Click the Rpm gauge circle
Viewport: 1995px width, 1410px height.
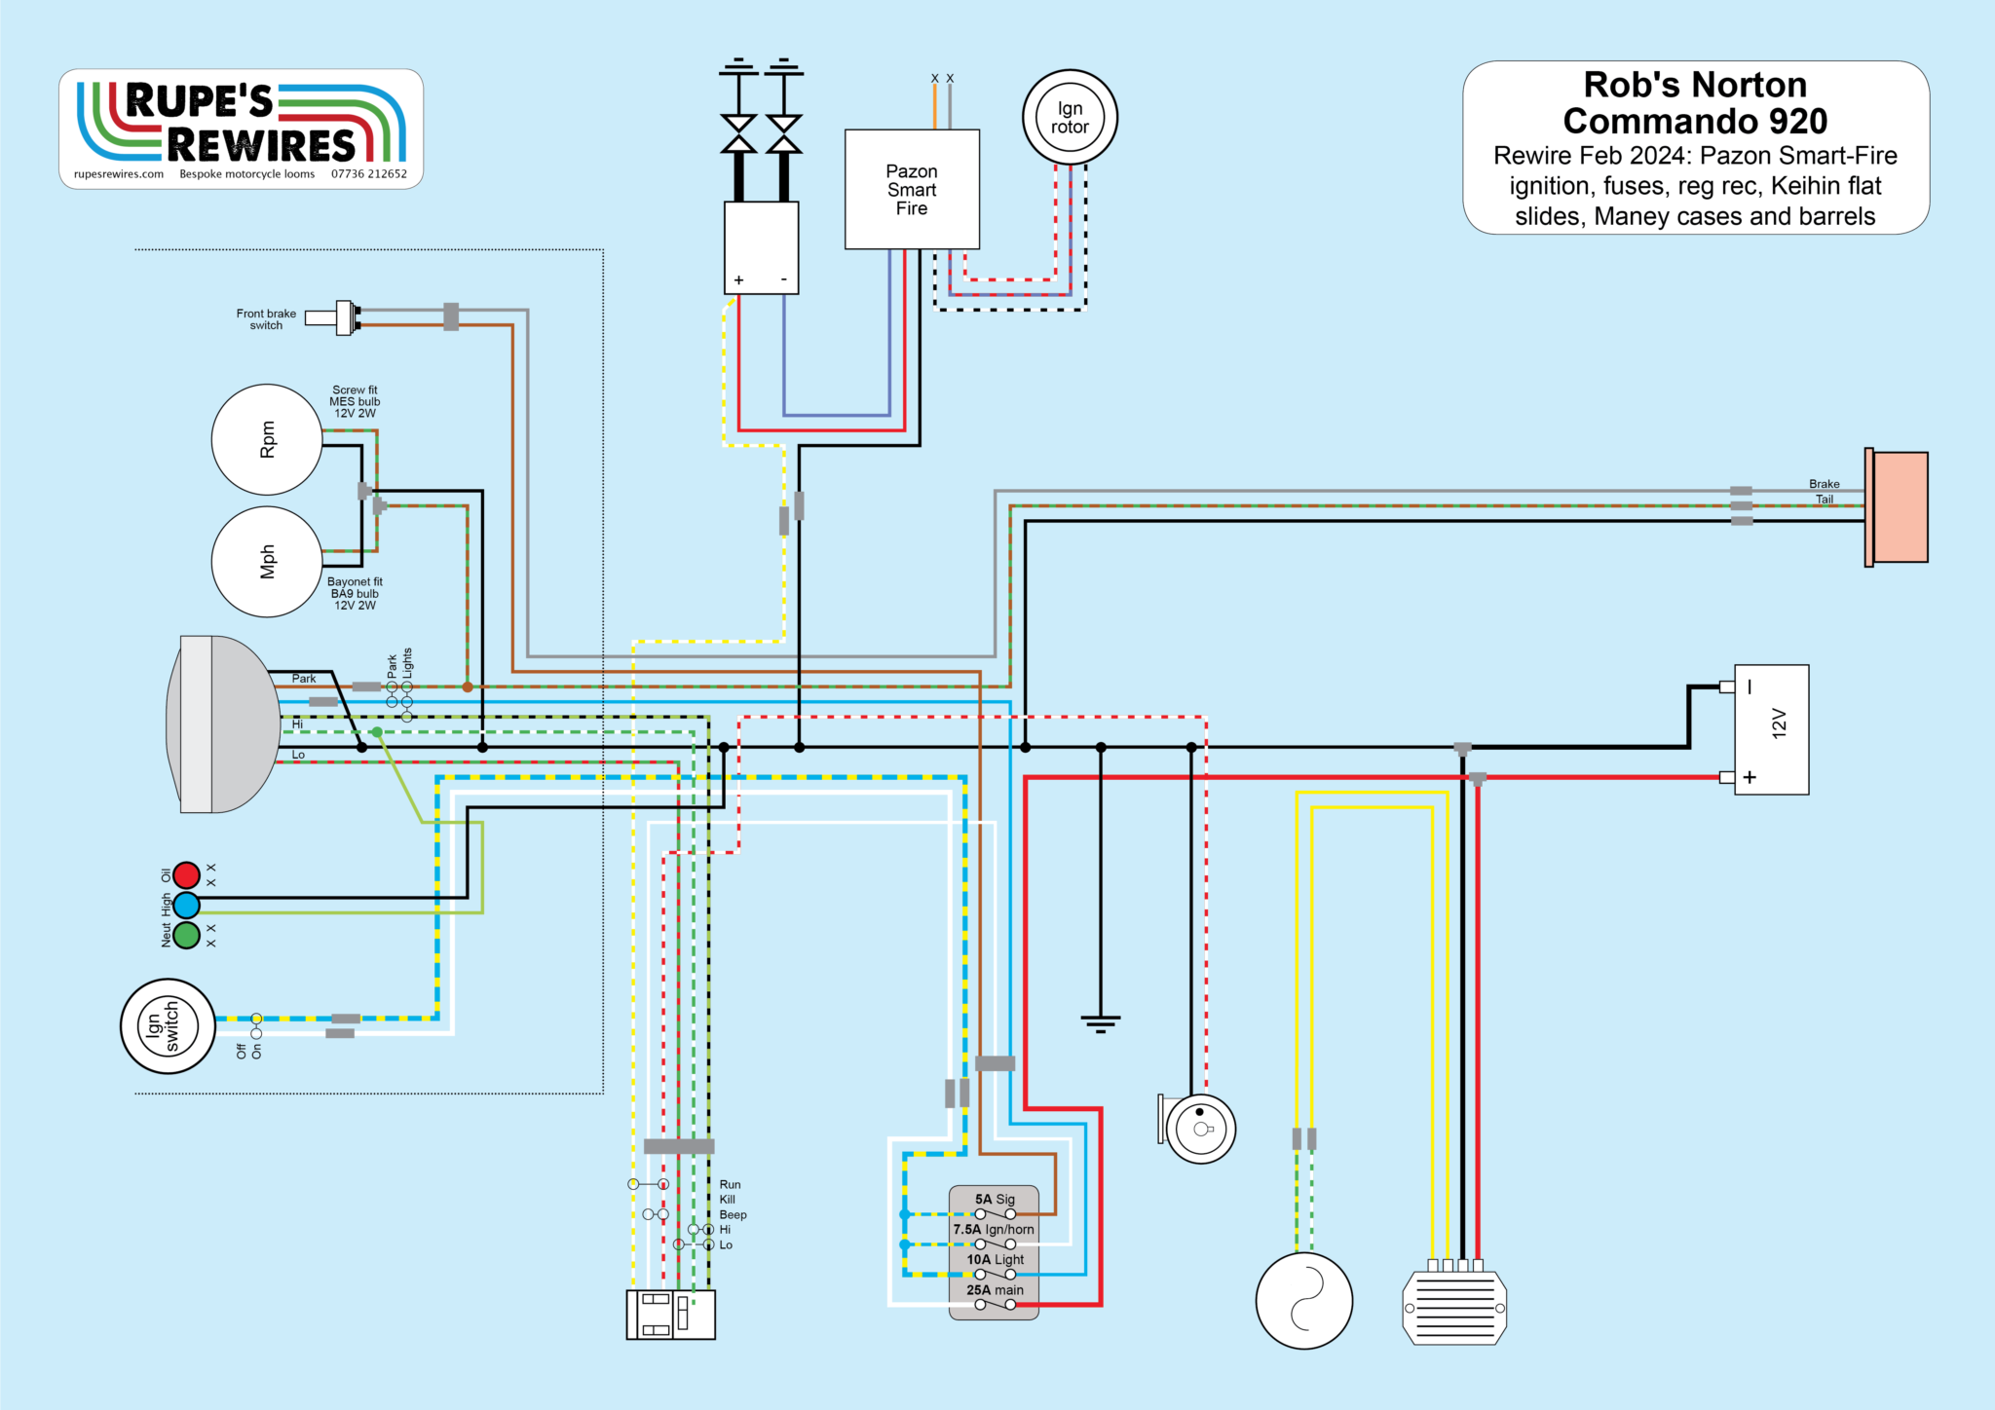tap(266, 440)
